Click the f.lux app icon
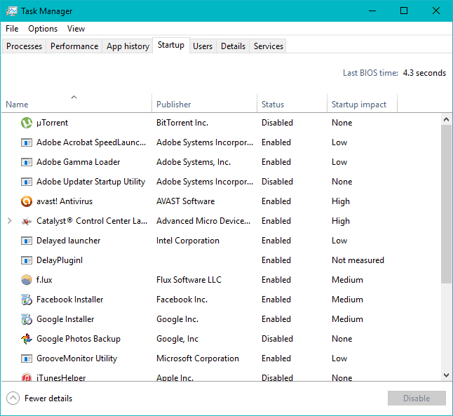453x416 pixels. (x=27, y=280)
